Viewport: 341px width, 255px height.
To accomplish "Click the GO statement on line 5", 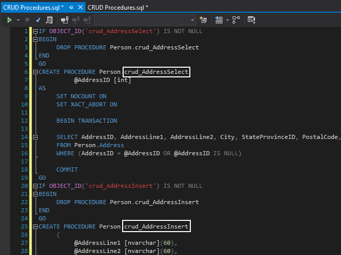I will point(42,64).
